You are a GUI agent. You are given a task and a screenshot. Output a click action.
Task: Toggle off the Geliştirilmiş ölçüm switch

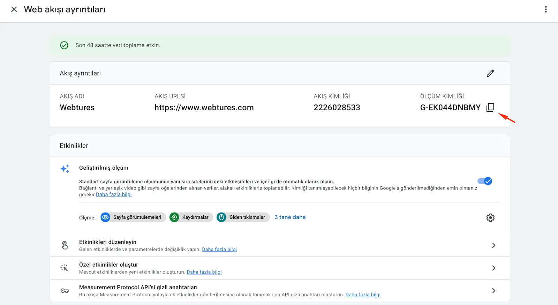[485, 181]
